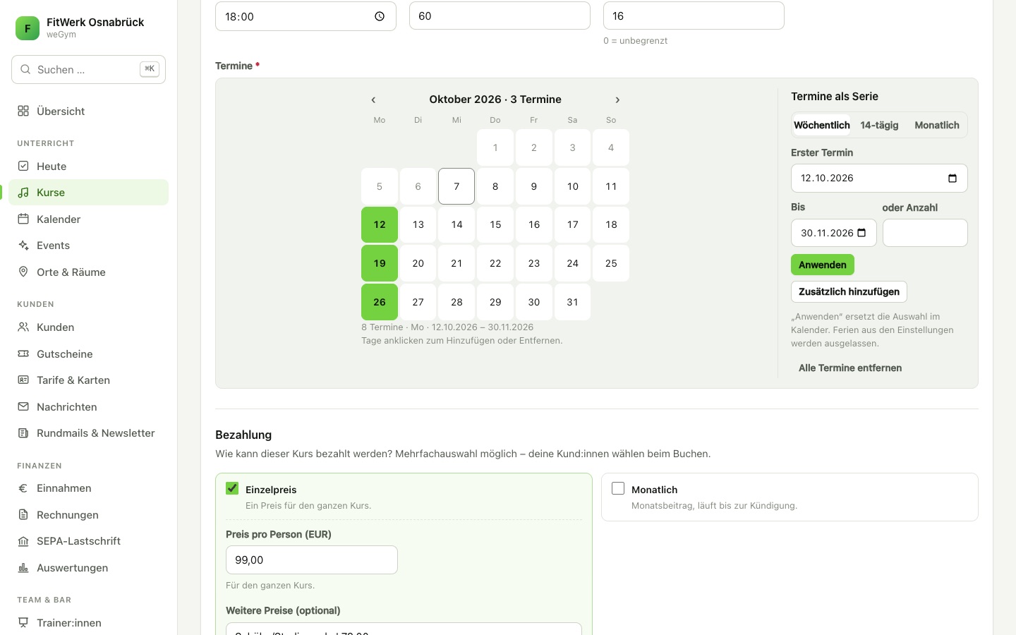
Task: Open the Bis date picker
Action: 861,233
